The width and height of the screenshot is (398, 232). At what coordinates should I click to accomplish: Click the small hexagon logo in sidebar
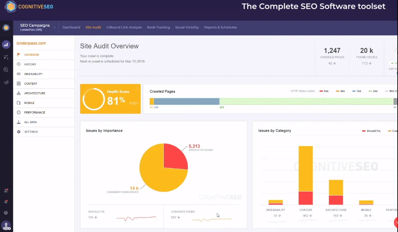pyautogui.click(x=6, y=28)
